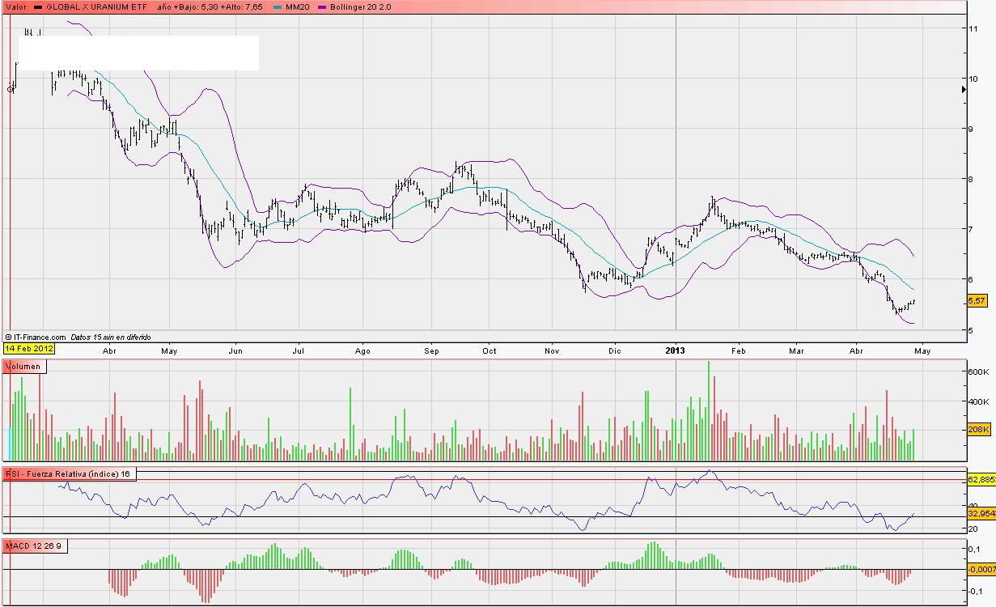Click the IT-Finance.com copyright link
996x607 pixels.
(x=36, y=337)
